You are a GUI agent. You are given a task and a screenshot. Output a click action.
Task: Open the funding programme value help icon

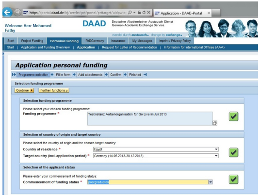coord(215,123)
